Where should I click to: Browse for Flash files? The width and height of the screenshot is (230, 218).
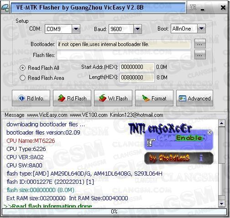coord(200,55)
